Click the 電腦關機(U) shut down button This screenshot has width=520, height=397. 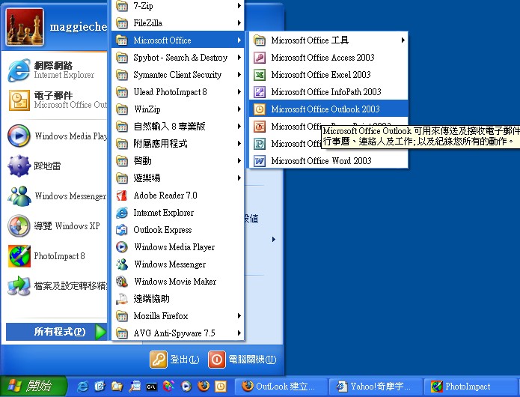click(x=242, y=360)
